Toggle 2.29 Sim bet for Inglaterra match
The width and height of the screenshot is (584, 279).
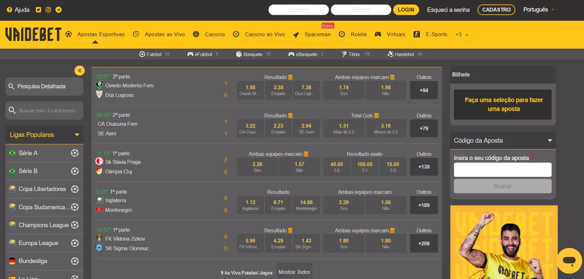click(344, 205)
